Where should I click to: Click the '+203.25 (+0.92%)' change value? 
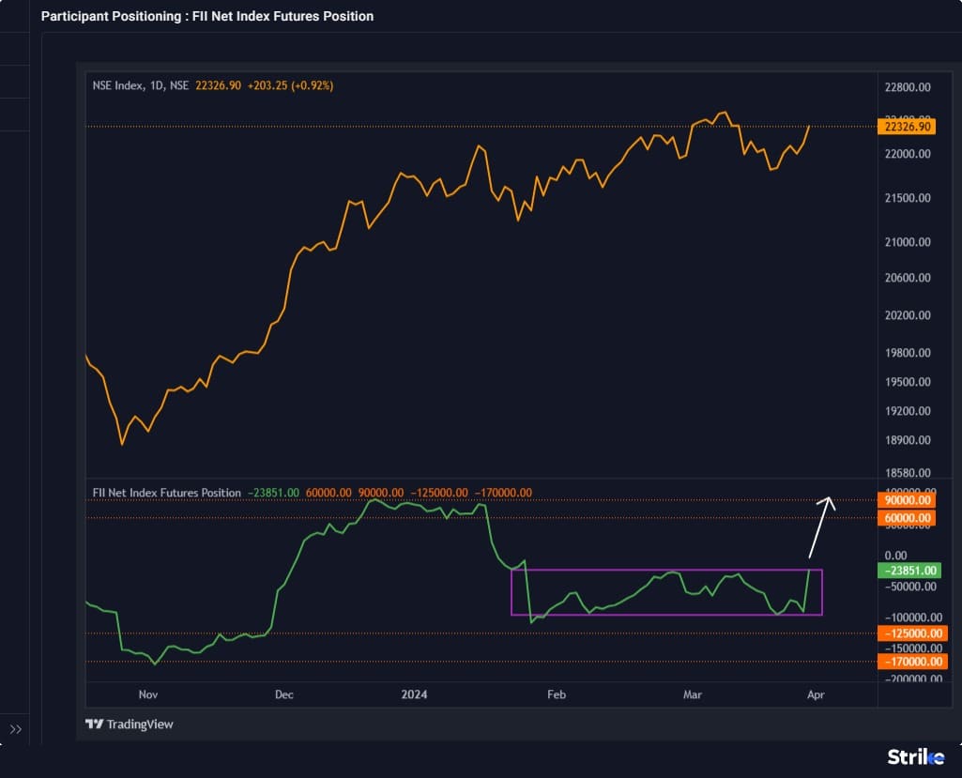point(290,85)
